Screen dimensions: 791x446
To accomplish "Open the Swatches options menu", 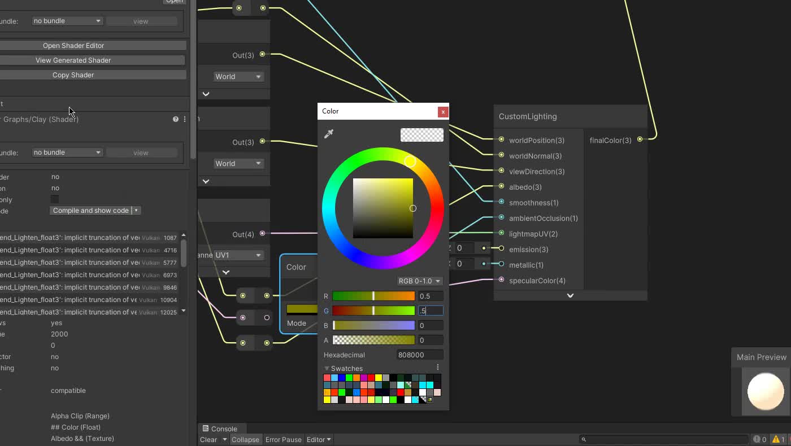I will [x=437, y=368].
